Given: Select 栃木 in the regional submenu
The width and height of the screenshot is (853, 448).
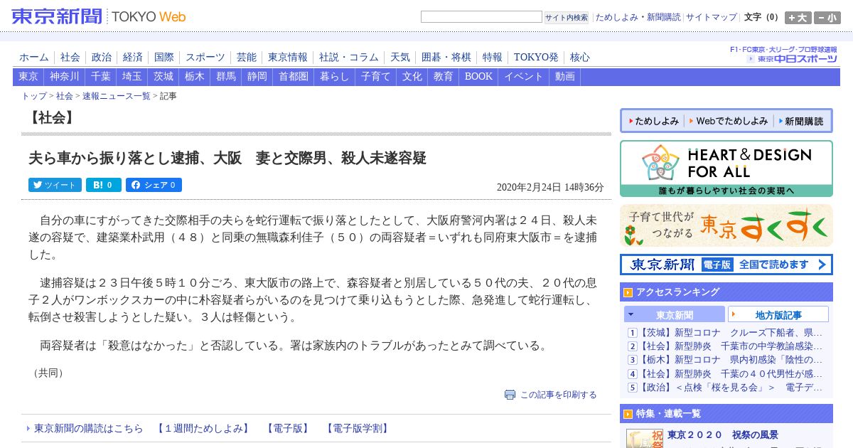Looking at the screenshot, I should pos(195,77).
